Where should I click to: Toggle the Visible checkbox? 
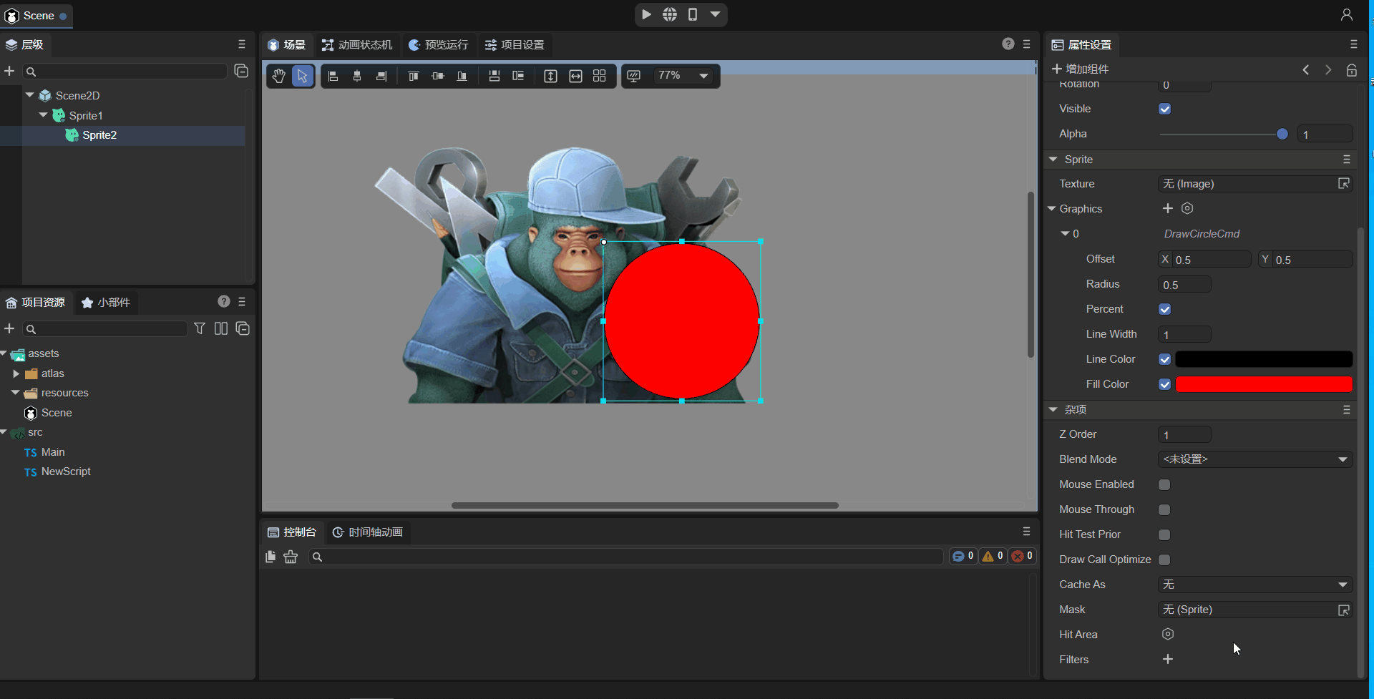click(1164, 109)
